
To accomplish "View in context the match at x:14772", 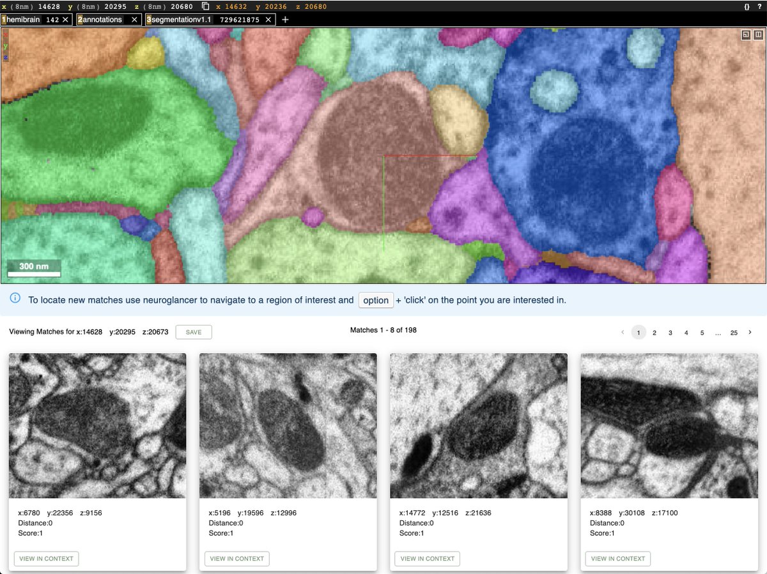I will point(427,559).
